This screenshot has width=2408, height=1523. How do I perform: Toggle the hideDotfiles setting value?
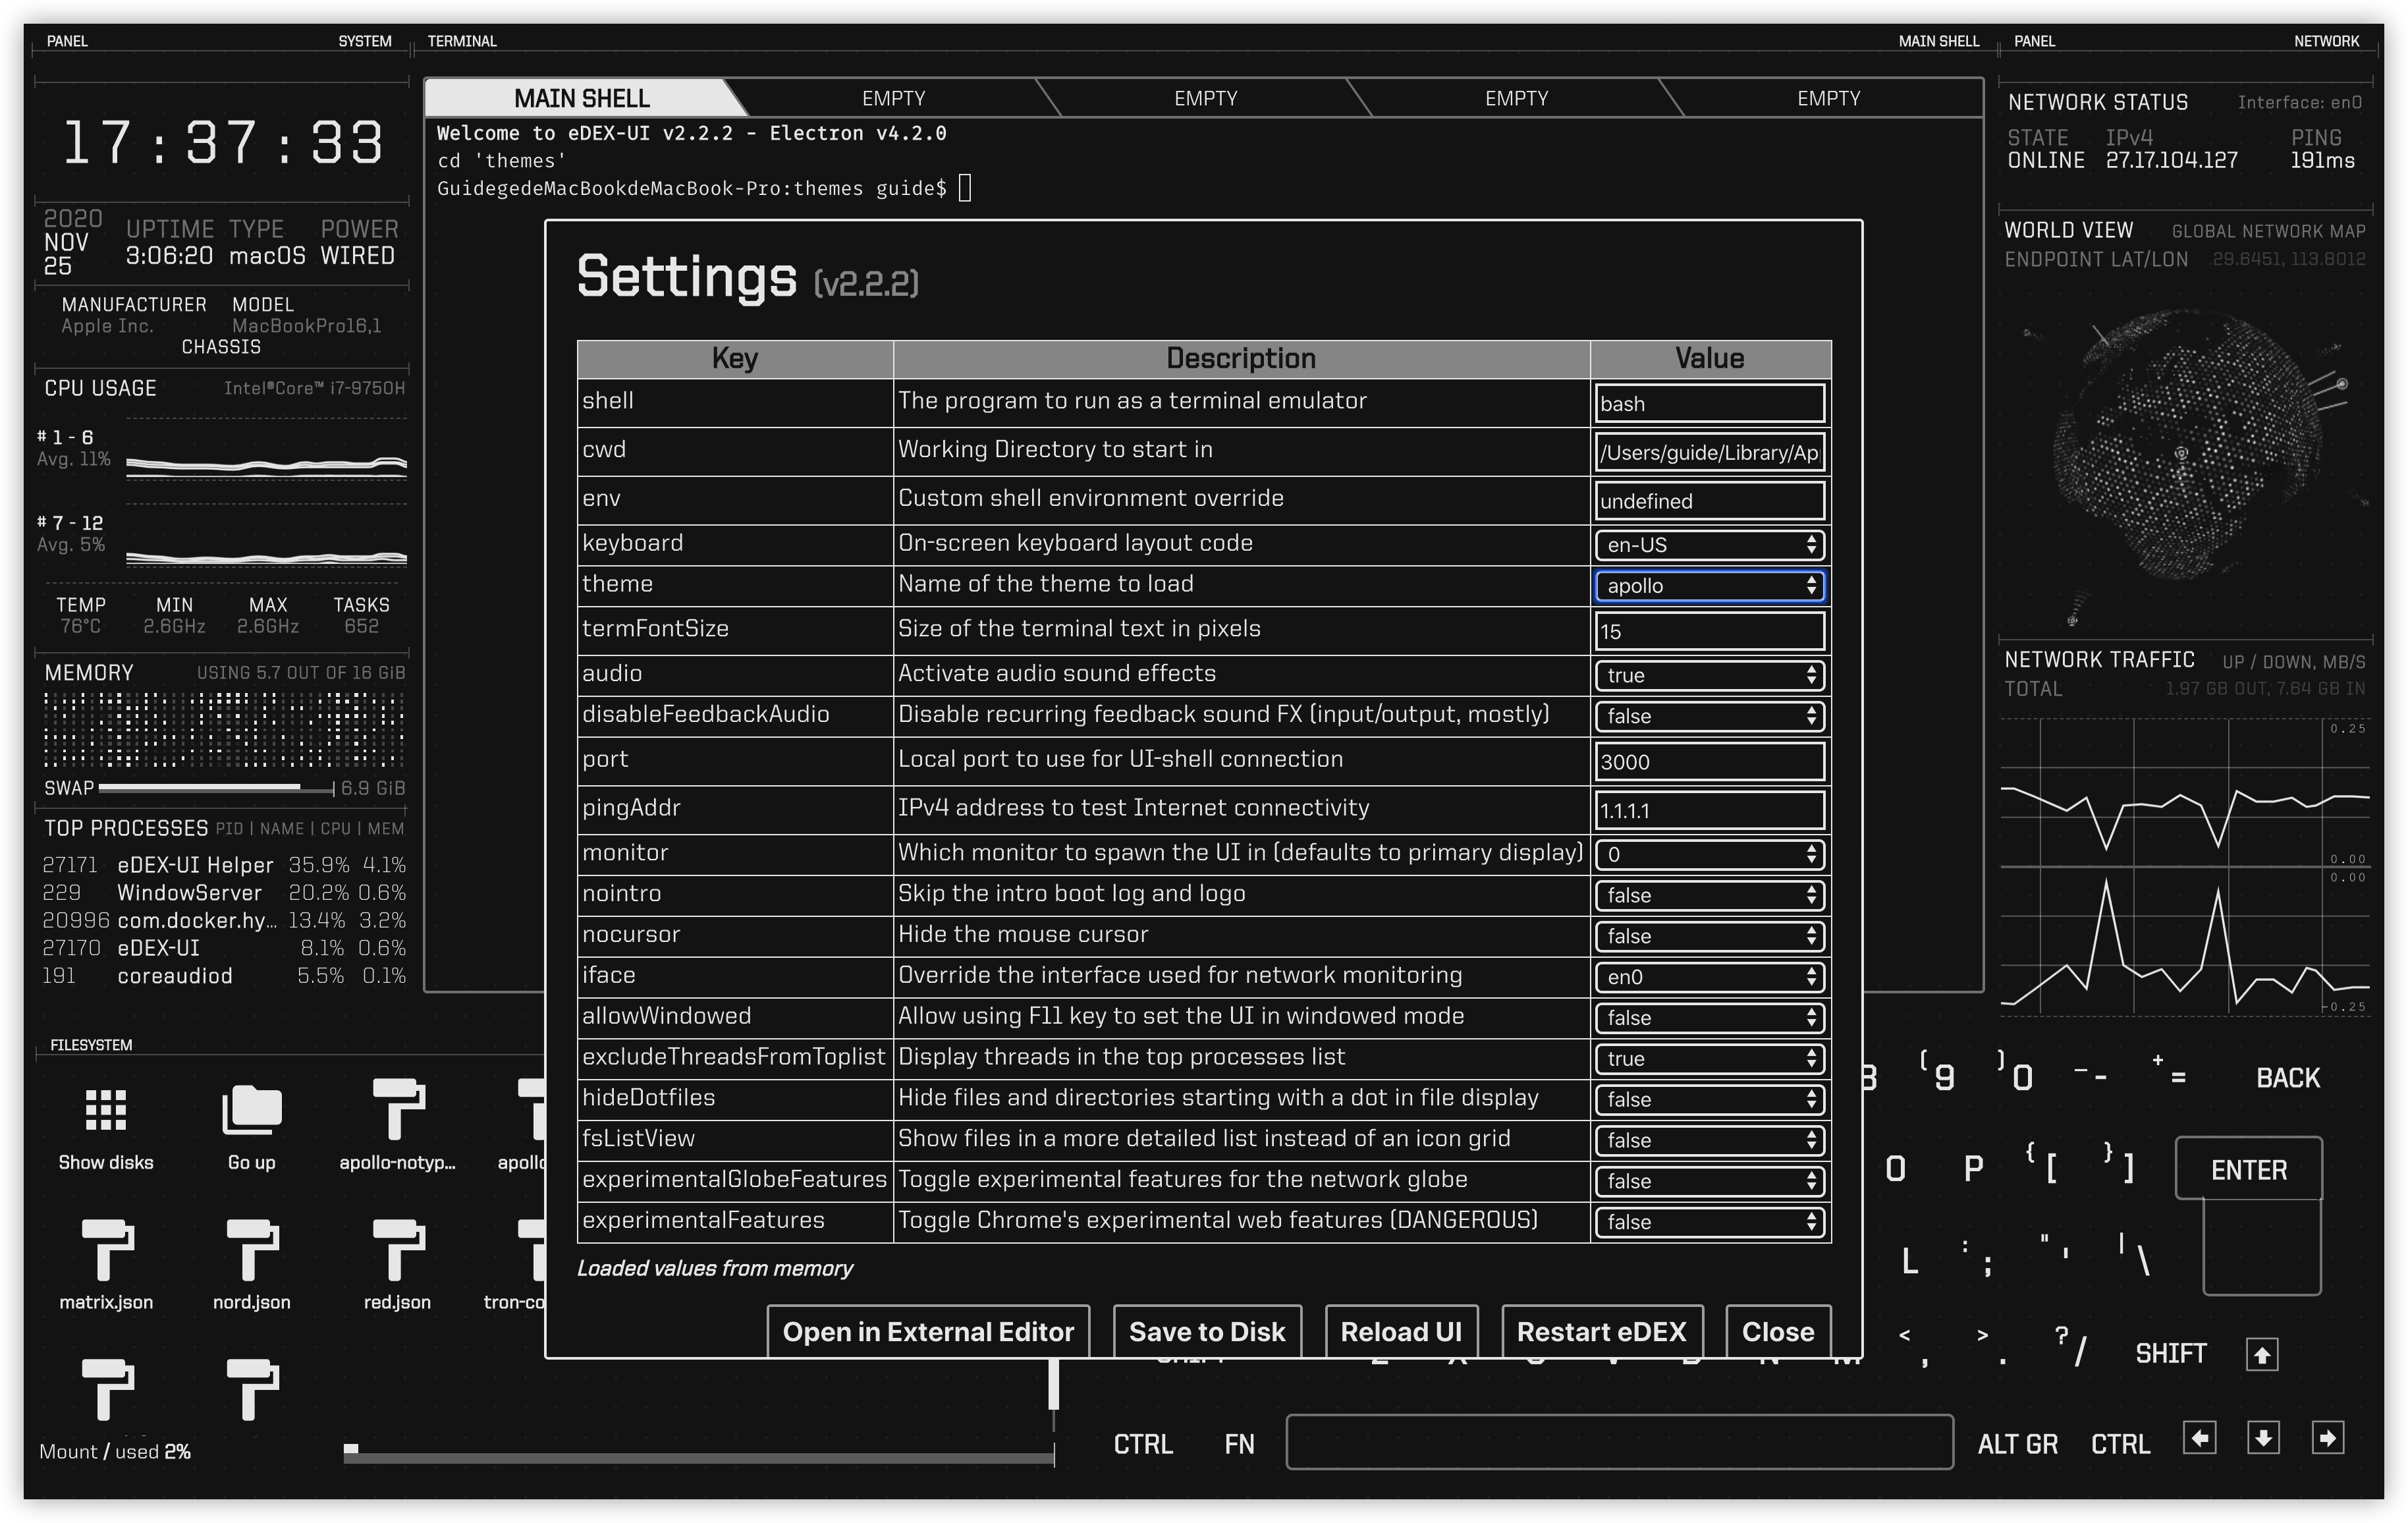[1709, 1100]
